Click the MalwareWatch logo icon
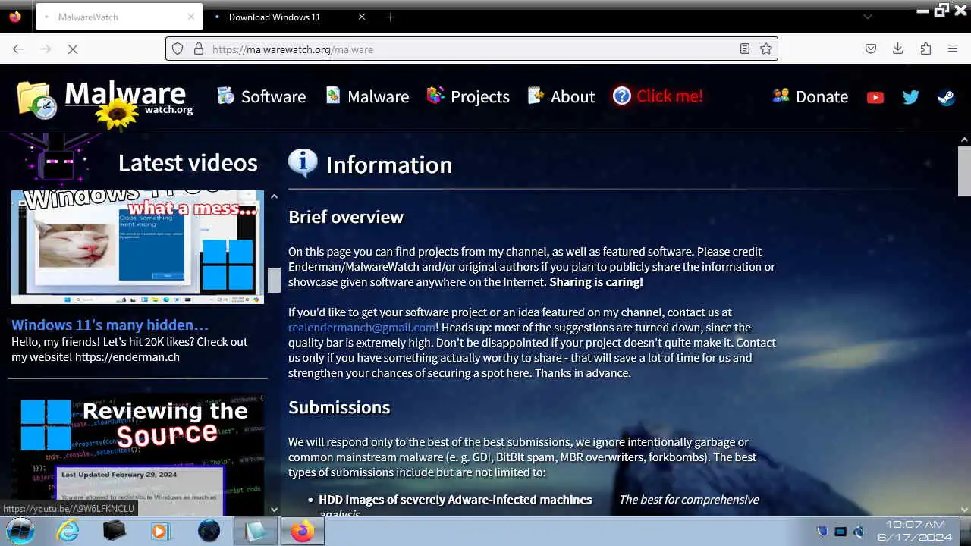Viewport: 971px width, 546px height. click(x=37, y=99)
